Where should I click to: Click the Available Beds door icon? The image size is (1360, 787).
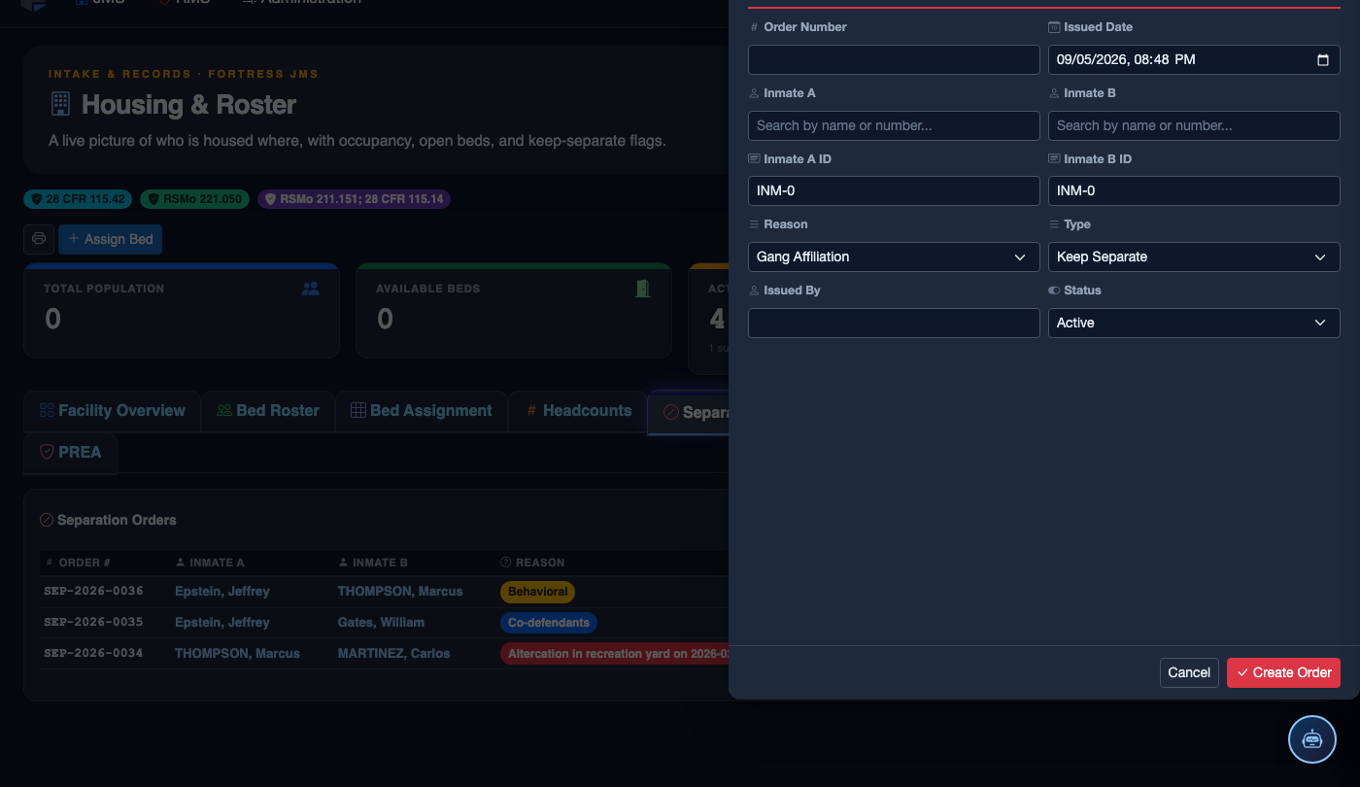coord(642,289)
